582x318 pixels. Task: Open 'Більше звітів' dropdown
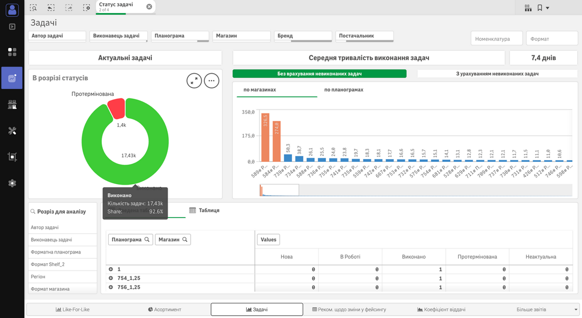[x=546, y=309]
